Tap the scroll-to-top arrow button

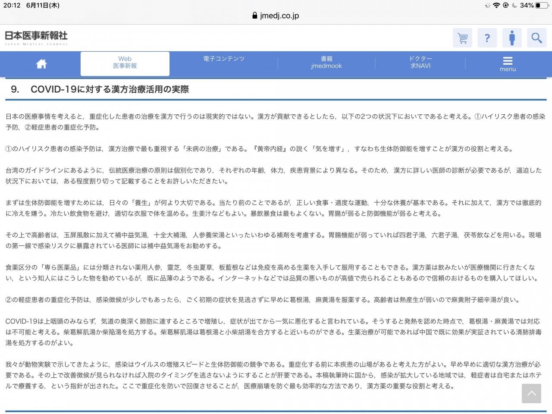click(531, 393)
